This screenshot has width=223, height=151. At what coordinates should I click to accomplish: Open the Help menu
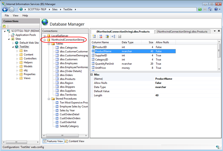25,16
